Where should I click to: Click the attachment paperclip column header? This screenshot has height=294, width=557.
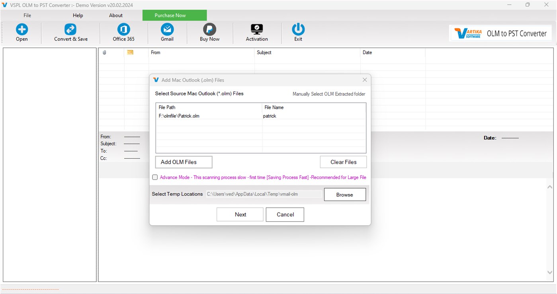point(104,52)
